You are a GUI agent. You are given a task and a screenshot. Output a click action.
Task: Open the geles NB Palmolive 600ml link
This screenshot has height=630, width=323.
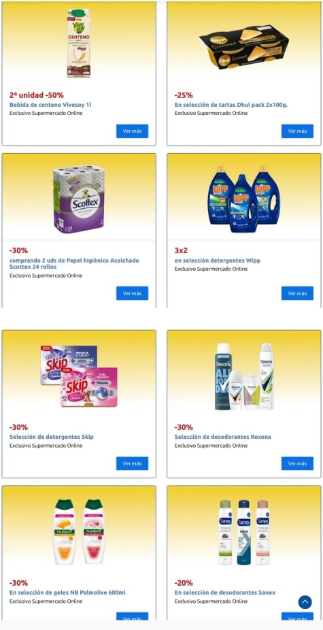67,593
